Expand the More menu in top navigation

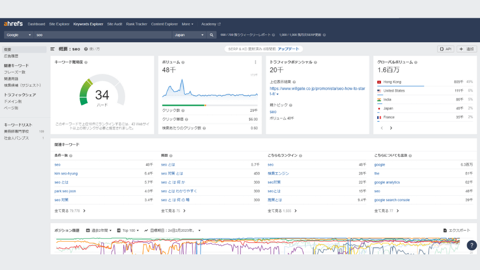coord(187,24)
